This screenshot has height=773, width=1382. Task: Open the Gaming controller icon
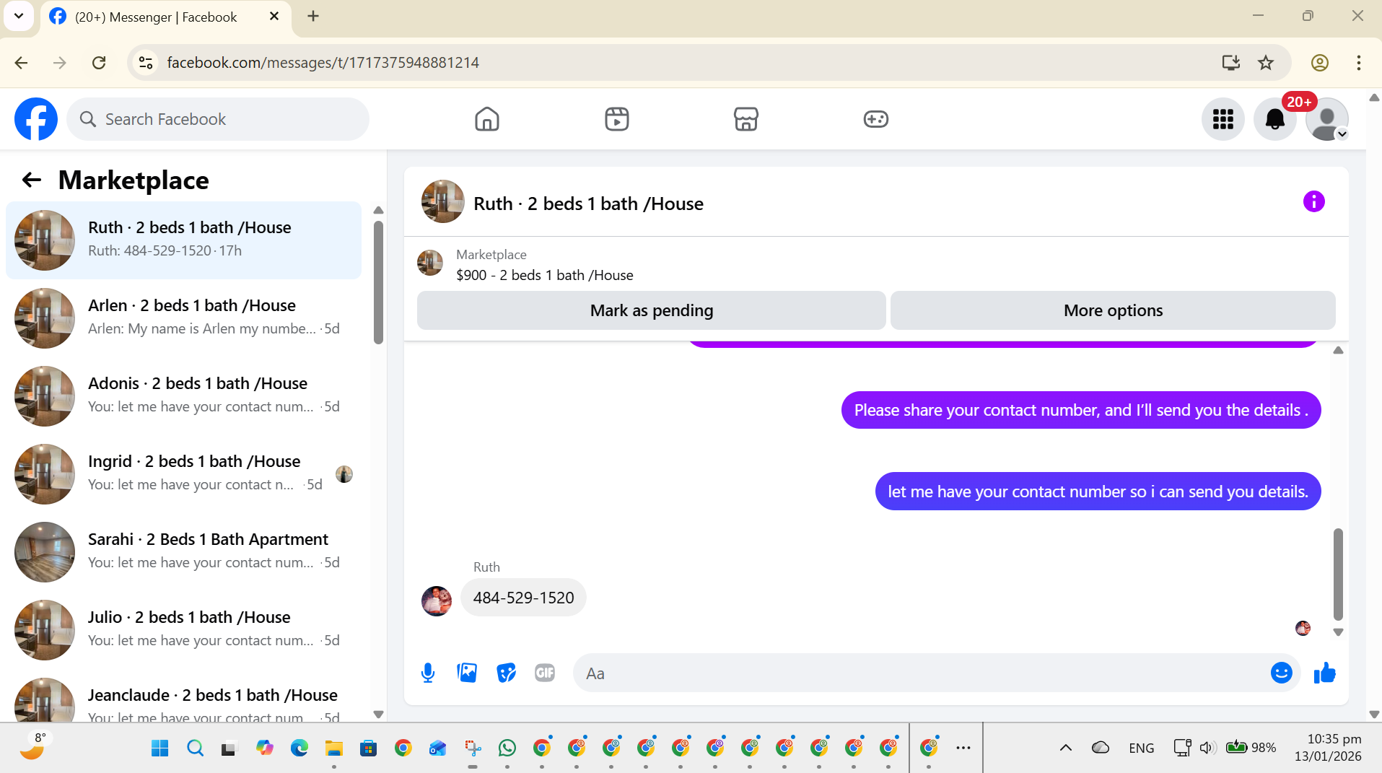coord(876,119)
